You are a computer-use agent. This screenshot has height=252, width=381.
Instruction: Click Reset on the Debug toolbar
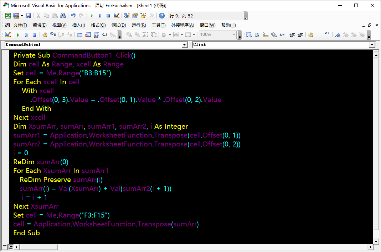click(34, 34)
